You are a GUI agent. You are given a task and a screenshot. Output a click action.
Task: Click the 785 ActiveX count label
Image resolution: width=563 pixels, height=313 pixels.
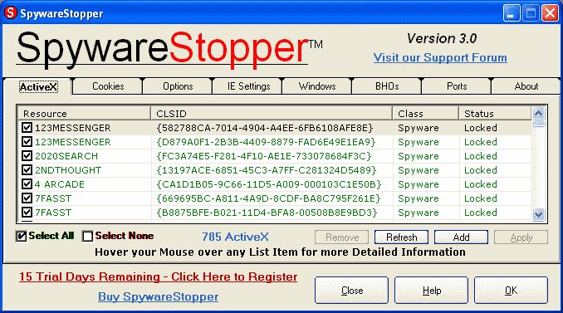(235, 237)
